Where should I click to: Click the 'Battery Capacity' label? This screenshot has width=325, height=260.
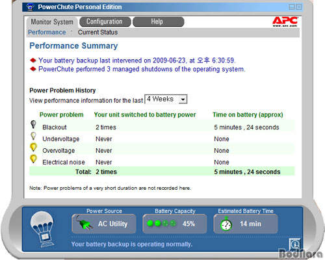click(175, 211)
